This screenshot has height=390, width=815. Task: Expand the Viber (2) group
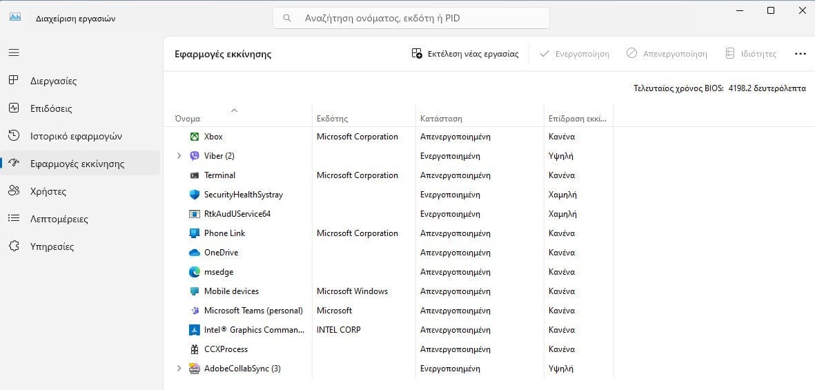click(x=179, y=156)
